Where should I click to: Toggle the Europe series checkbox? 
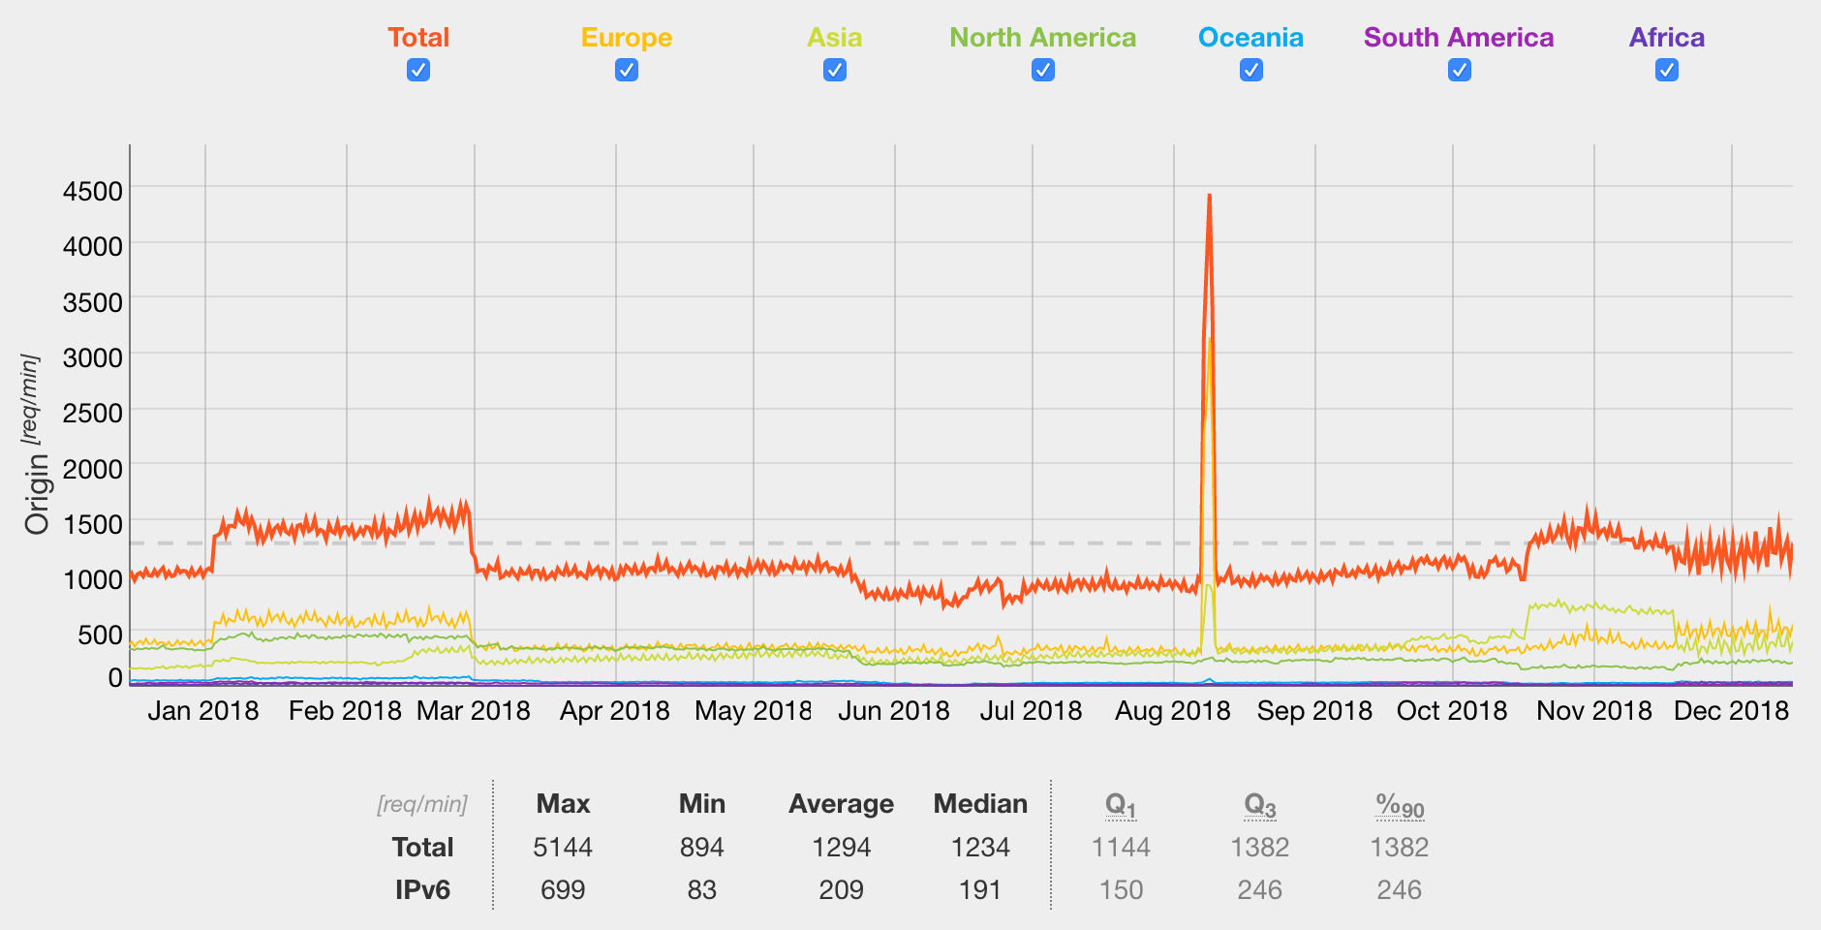(627, 70)
